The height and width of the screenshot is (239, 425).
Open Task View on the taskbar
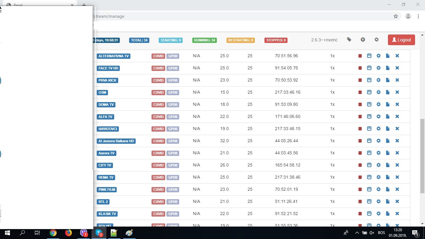pyautogui.click(x=37, y=233)
